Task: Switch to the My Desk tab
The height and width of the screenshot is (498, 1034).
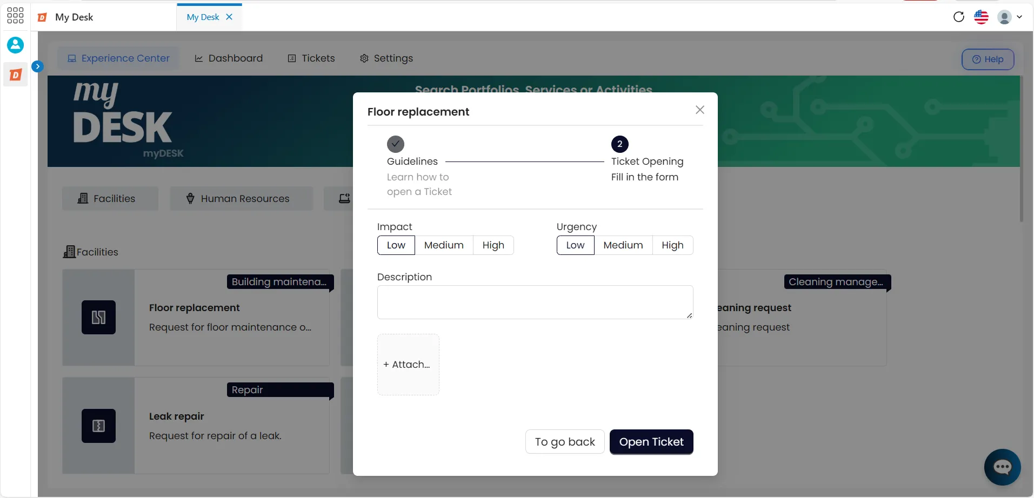Action: point(203,17)
